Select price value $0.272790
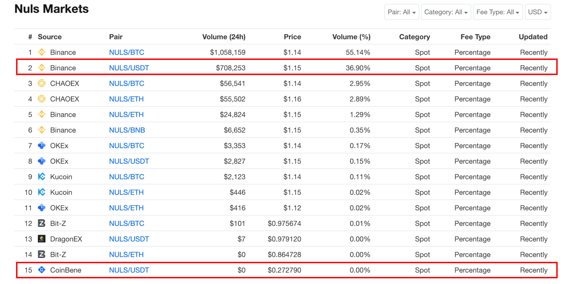The image size is (569, 284). pos(284,270)
